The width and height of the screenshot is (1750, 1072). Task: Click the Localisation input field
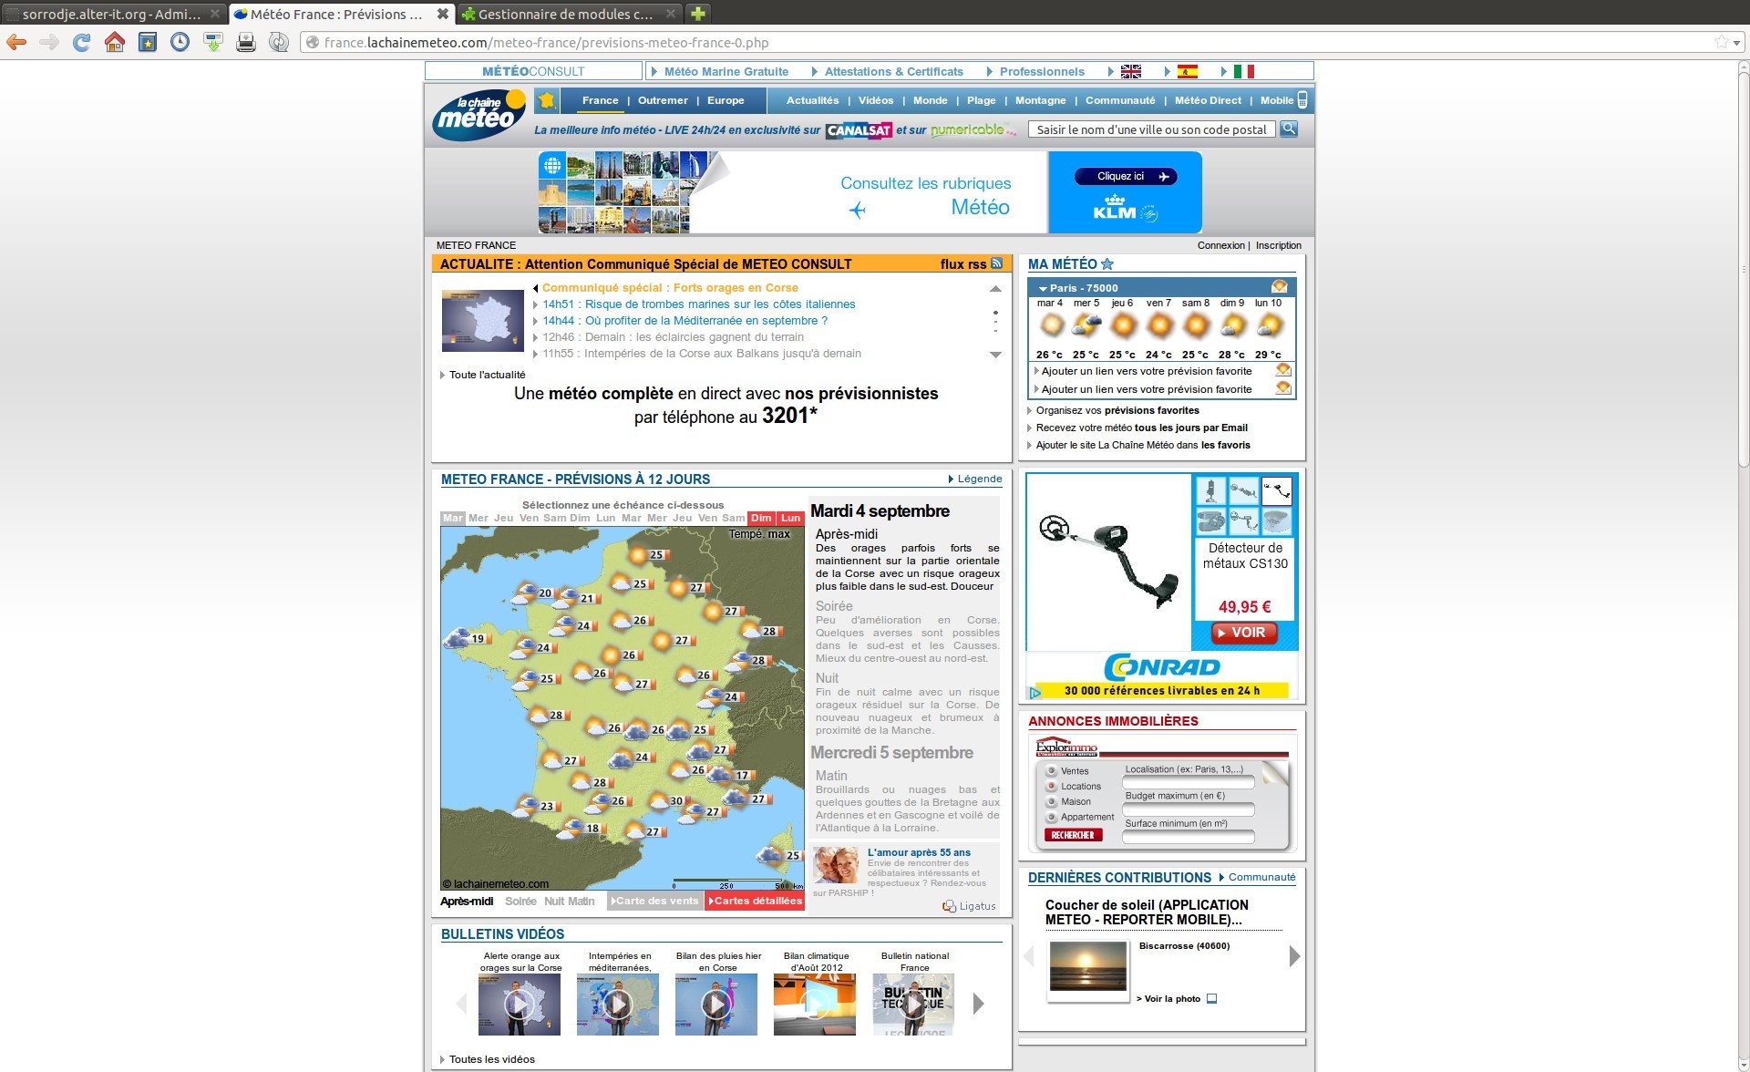tap(1189, 782)
